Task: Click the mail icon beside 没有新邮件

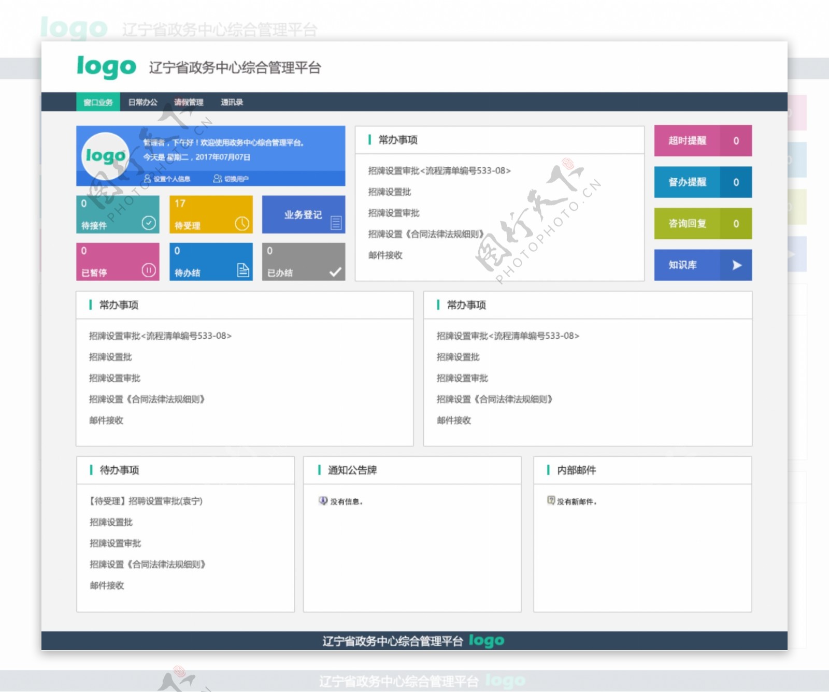Action: pos(551,500)
